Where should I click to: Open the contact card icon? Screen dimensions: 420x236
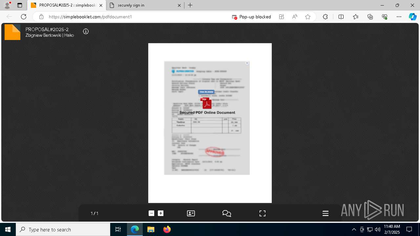pos(191,213)
